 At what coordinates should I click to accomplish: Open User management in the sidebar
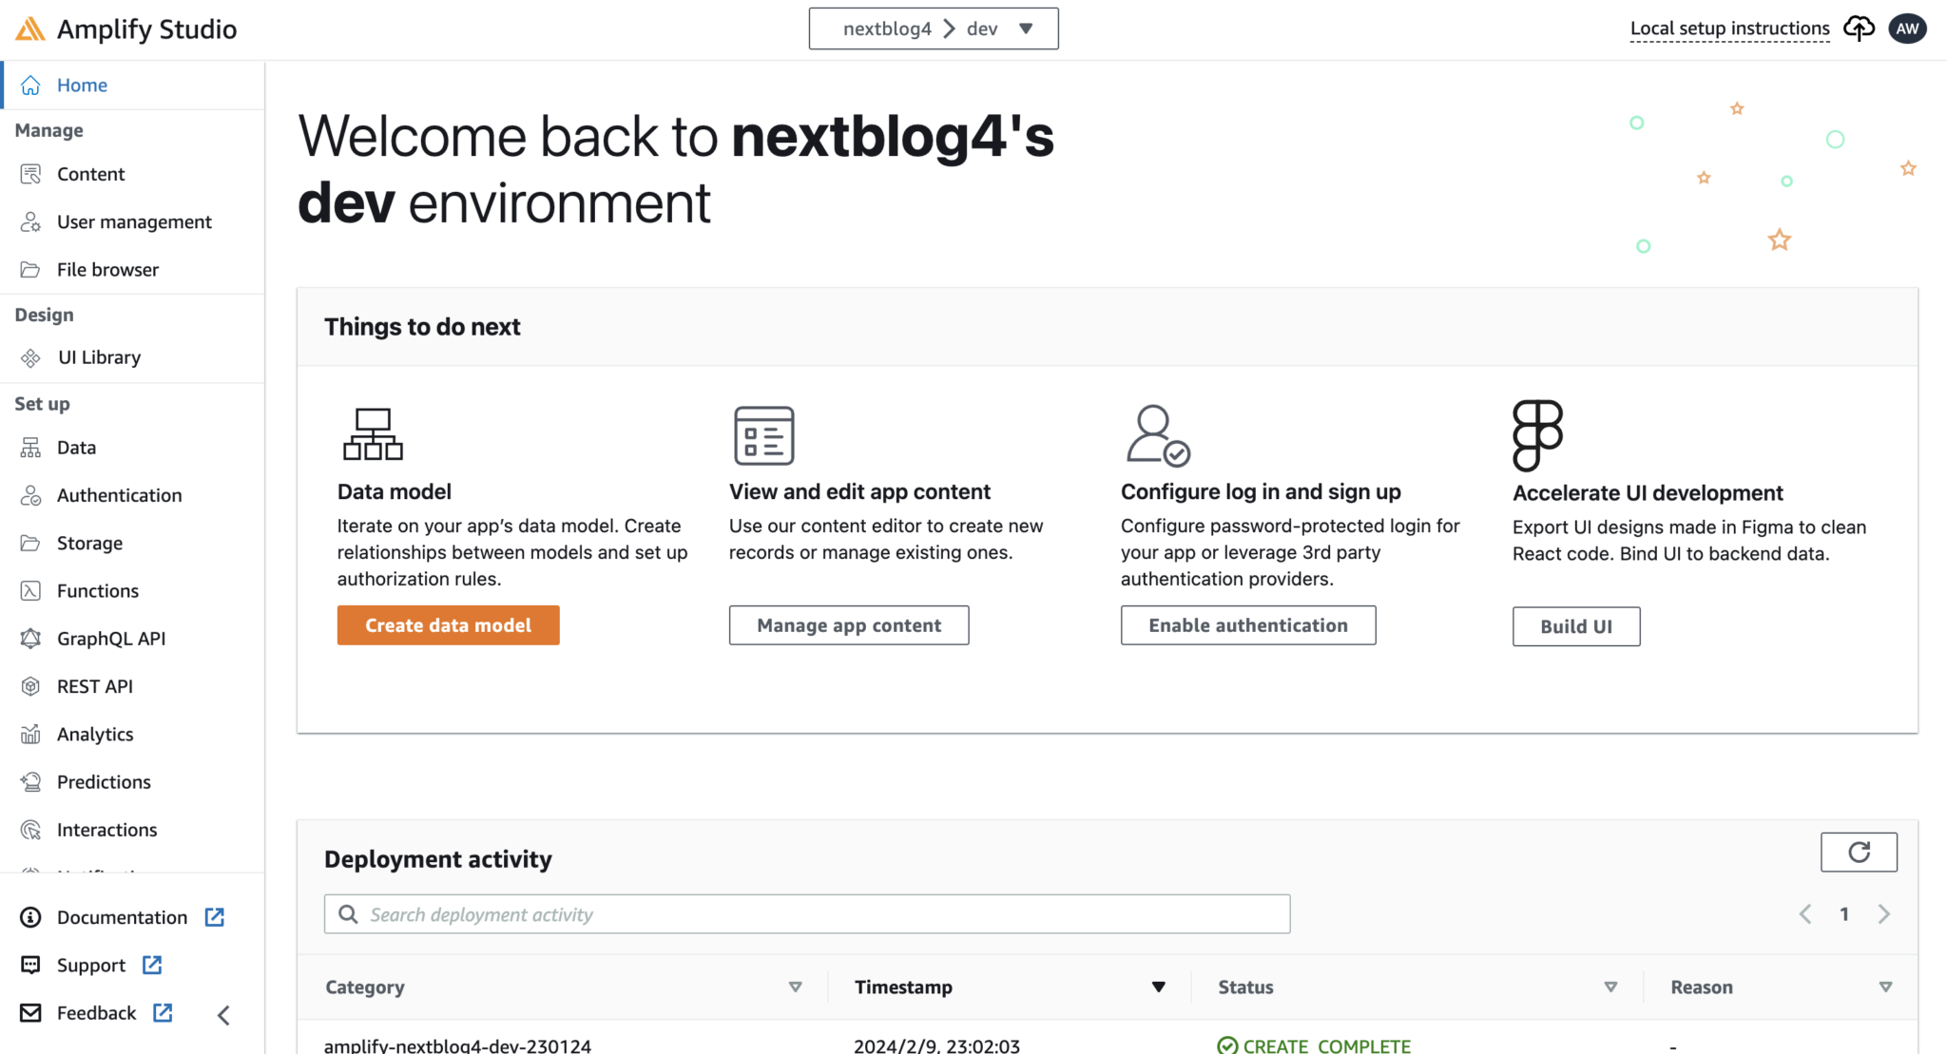pyautogui.click(x=134, y=222)
